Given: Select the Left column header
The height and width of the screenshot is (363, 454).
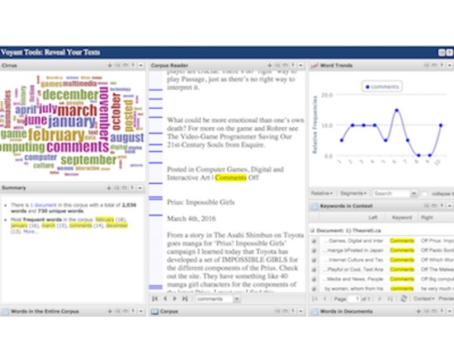Looking at the screenshot, I should (x=372, y=218).
